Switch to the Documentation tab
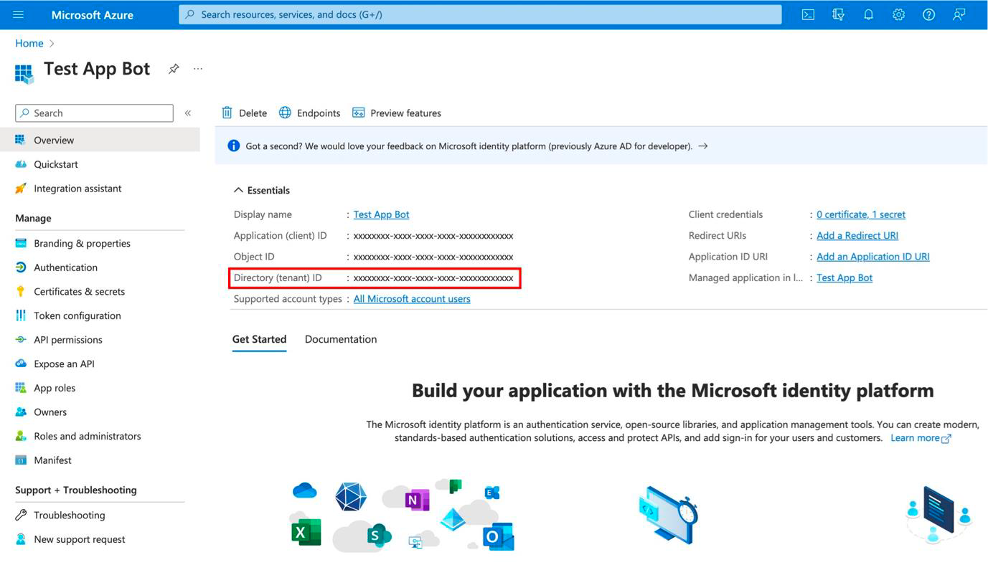This screenshot has width=988, height=565. pos(341,339)
